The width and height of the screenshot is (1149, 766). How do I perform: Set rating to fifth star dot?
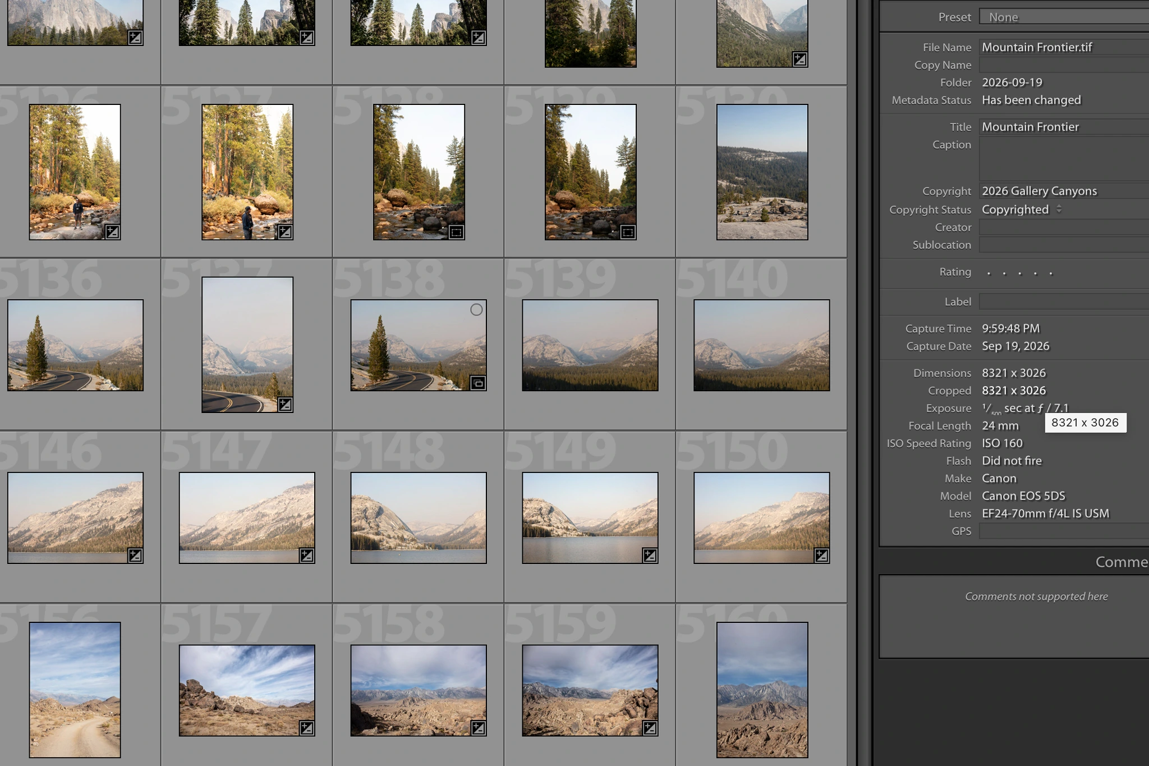coord(1051,273)
